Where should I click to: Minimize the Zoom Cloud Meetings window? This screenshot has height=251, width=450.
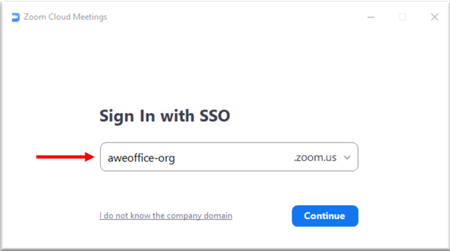click(371, 17)
